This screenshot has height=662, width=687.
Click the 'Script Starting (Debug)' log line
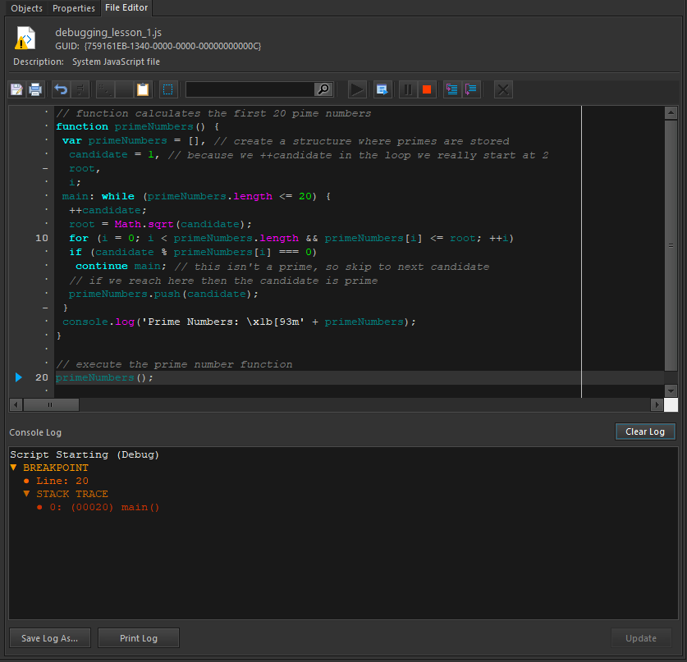point(85,454)
